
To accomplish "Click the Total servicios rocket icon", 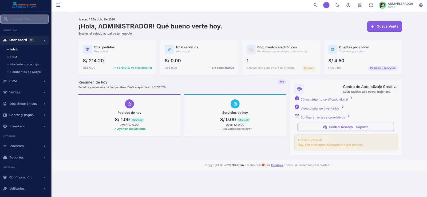I will pos(169,49).
